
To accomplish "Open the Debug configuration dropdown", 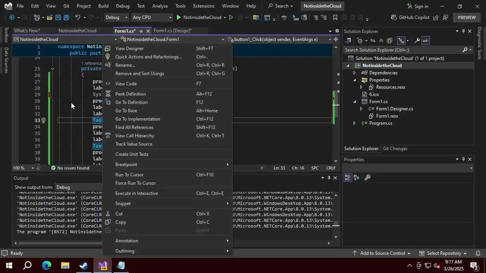I will (117, 17).
